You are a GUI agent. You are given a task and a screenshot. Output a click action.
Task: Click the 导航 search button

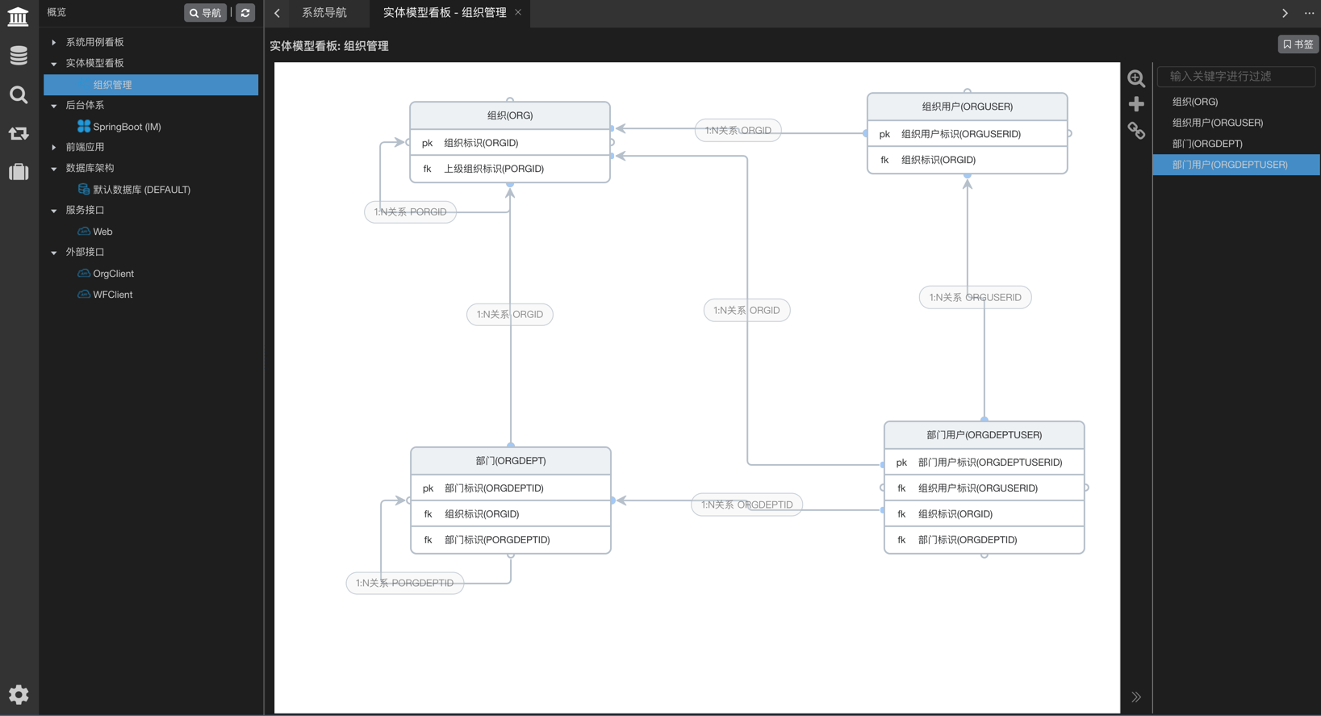click(206, 13)
